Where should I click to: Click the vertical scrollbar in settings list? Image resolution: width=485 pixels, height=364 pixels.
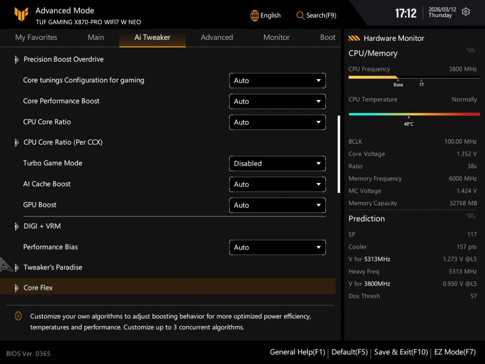pos(339,154)
